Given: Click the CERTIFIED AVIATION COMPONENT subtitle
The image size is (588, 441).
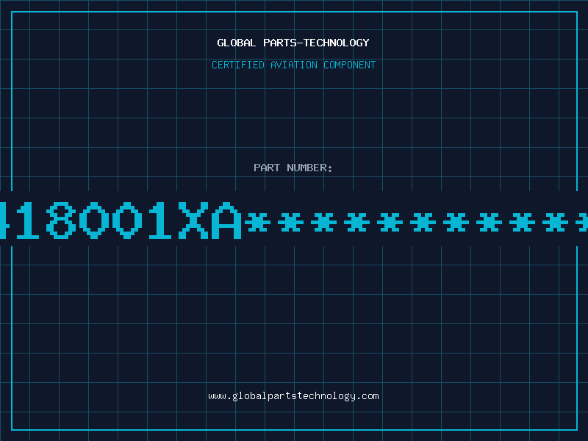Looking at the screenshot, I should click(x=293, y=65).
